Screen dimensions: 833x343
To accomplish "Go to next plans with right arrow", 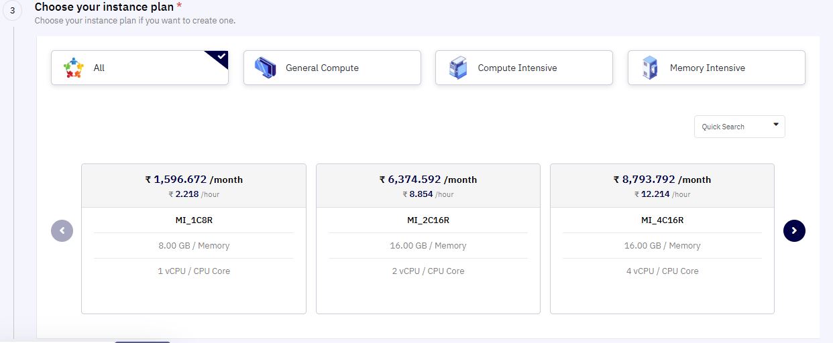I will [794, 230].
